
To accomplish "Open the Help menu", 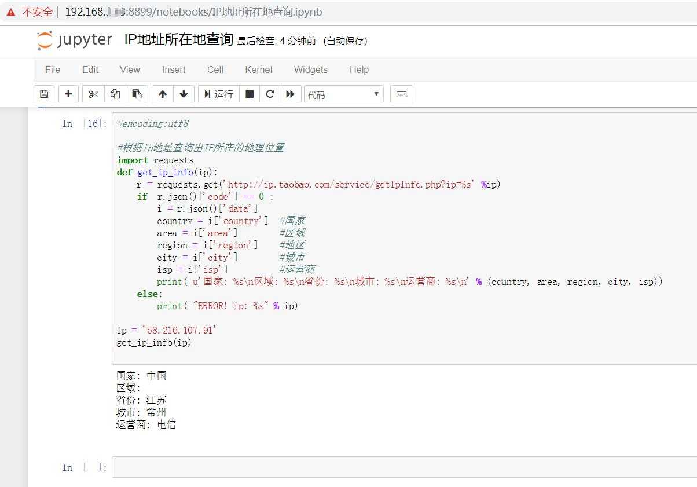I will click(x=359, y=69).
